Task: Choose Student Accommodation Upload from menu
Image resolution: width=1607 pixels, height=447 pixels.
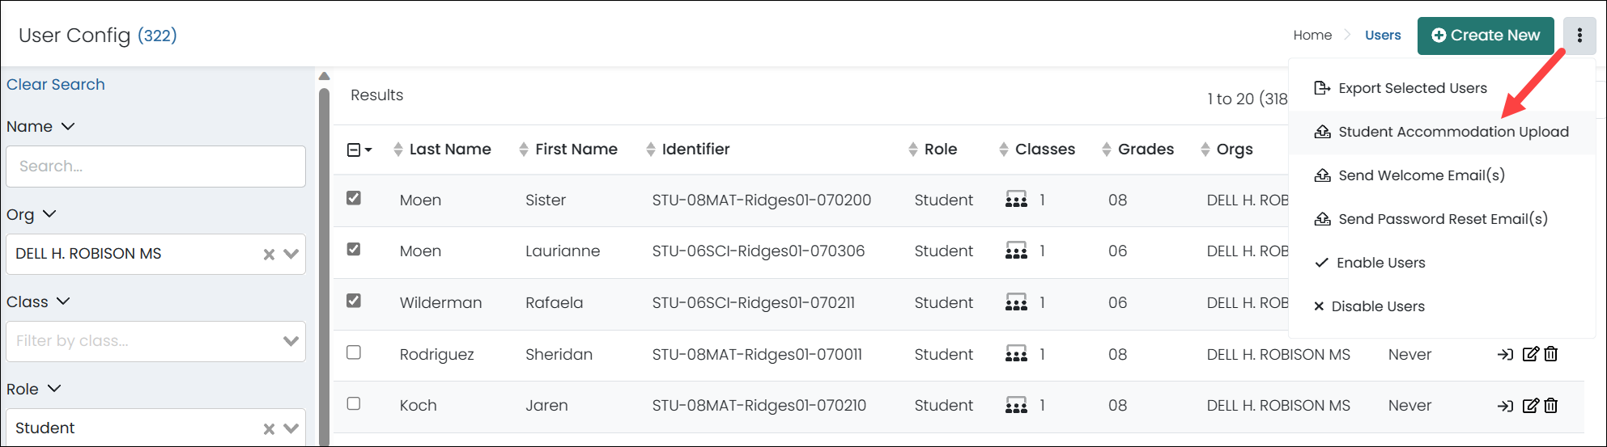Action: tap(1452, 132)
